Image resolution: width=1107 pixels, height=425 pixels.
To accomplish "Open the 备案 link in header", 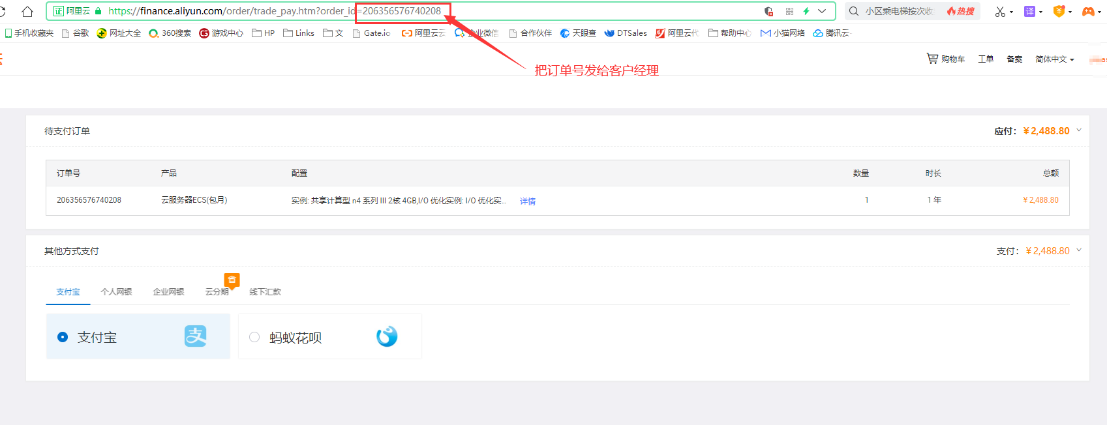I will [1014, 59].
